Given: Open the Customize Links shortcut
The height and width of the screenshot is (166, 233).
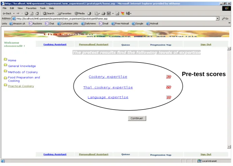Looking at the screenshot, I should [x=68, y=24].
